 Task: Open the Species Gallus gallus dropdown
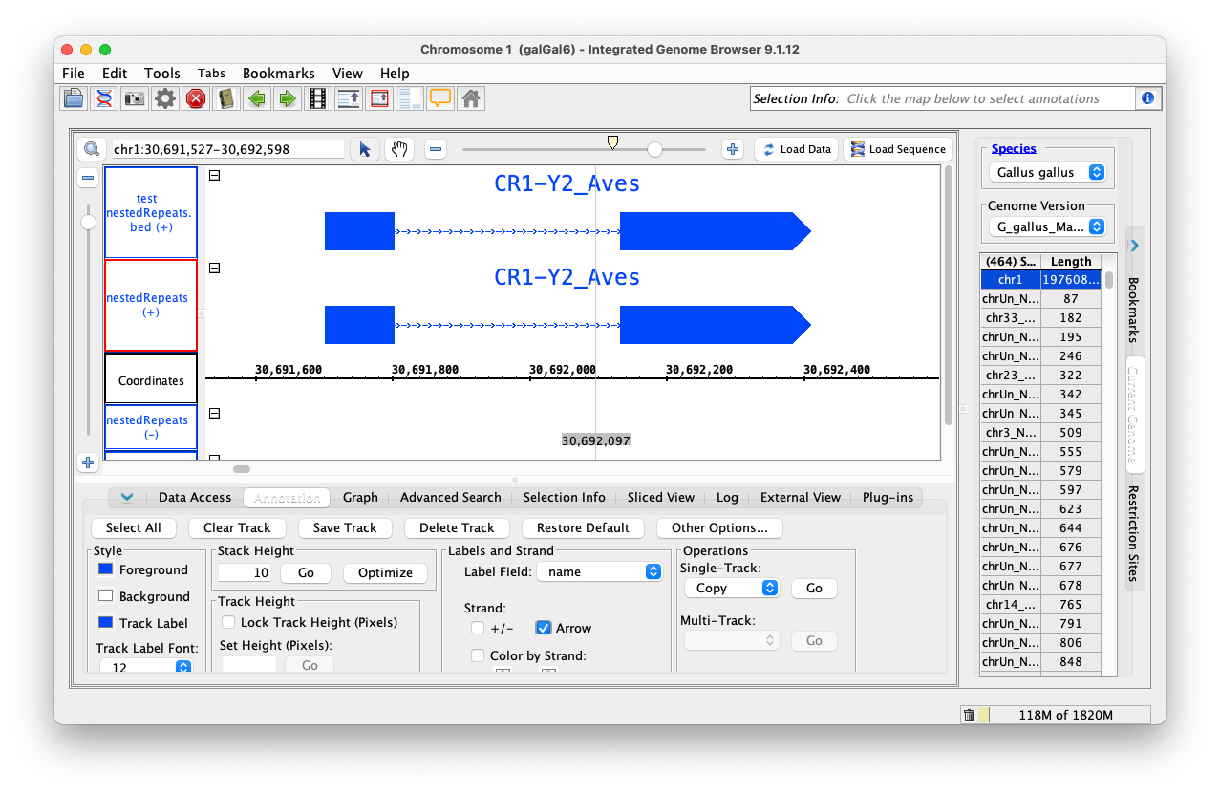[1046, 173]
